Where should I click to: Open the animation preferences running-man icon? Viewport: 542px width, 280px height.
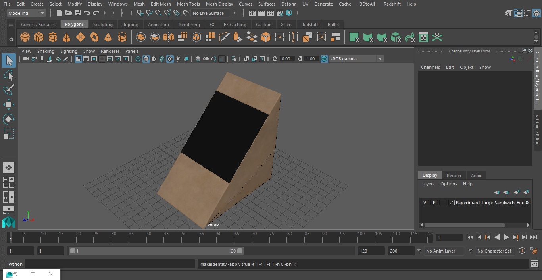point(534,251)
